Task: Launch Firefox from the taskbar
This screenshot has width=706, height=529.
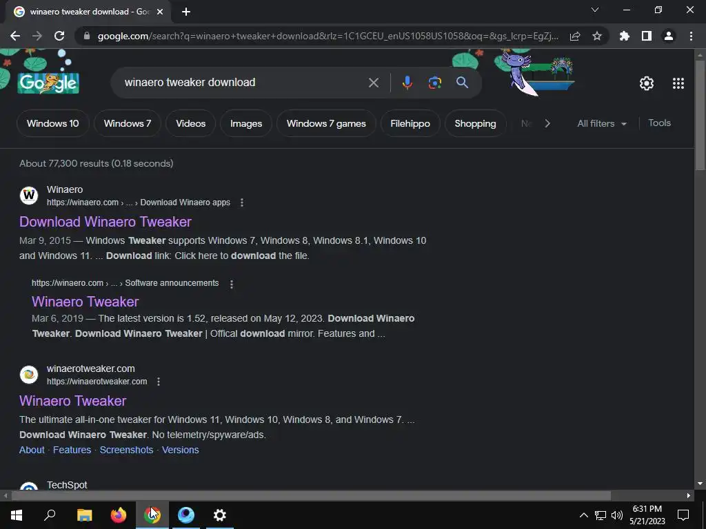Action: [119, 515]
